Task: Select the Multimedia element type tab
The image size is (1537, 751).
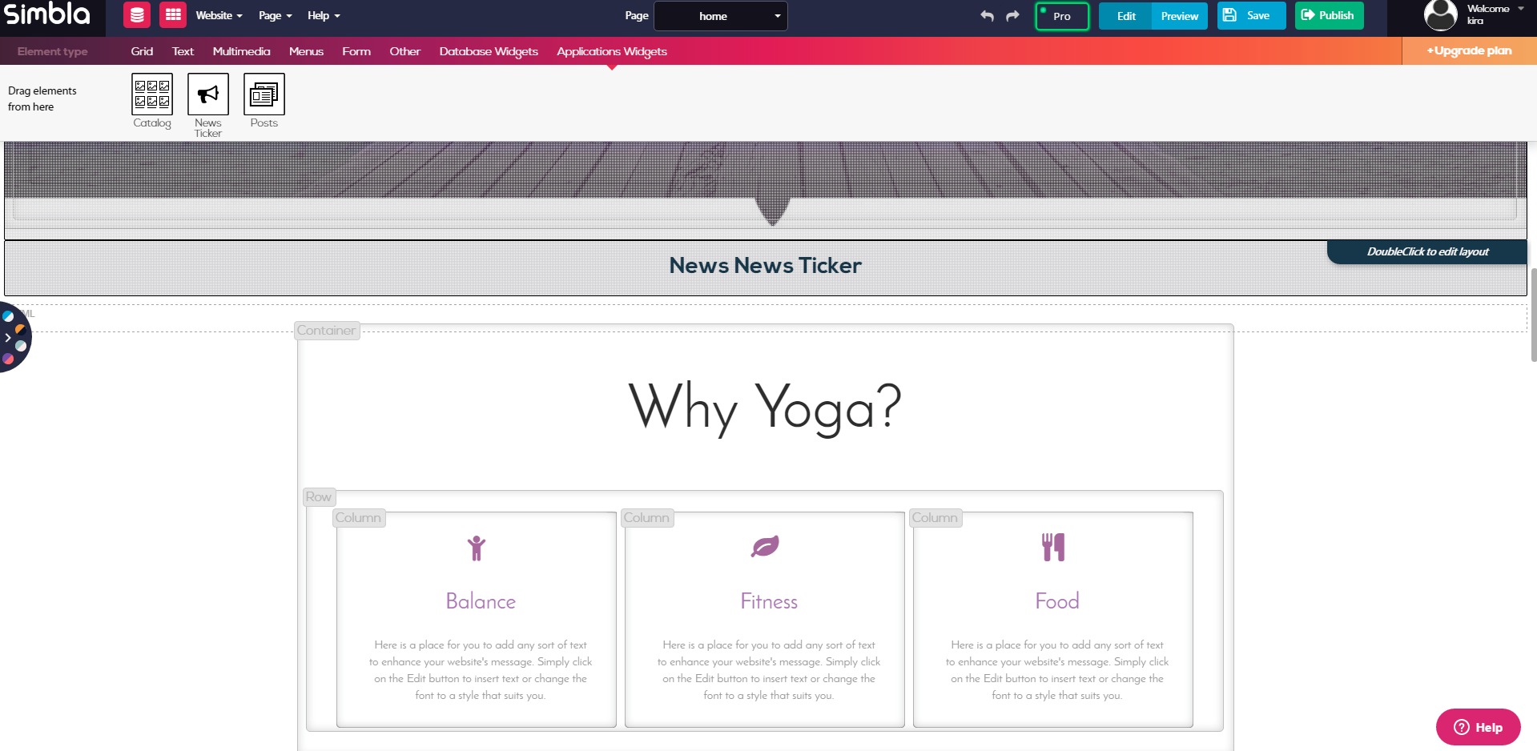Action: (x=241, y=51)
